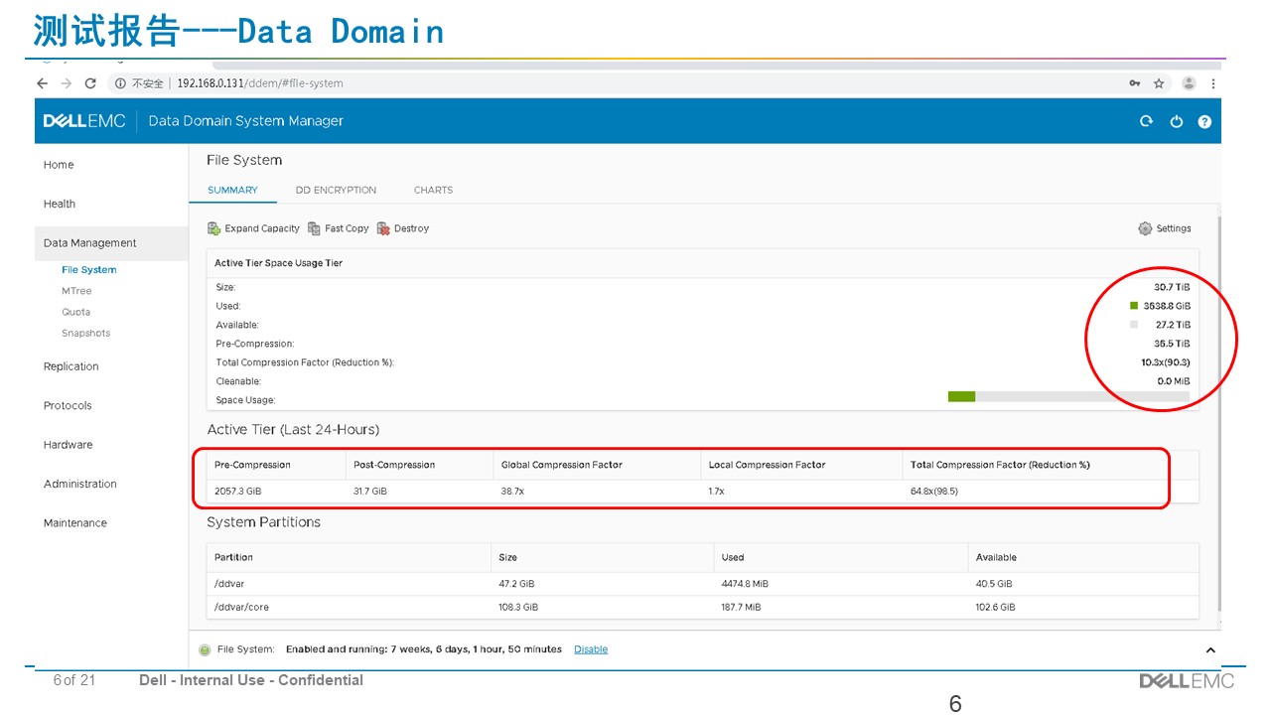Click the Settings gear icon
Screen dimensions: 1271x715
(1145, 228)
